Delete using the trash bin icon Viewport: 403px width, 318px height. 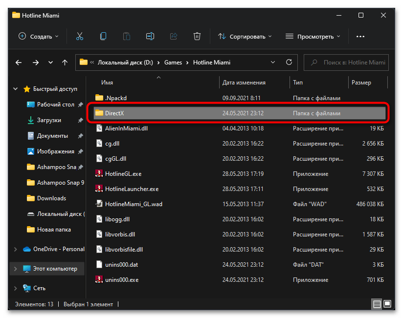pyautogui.click(x=197, y=36)
